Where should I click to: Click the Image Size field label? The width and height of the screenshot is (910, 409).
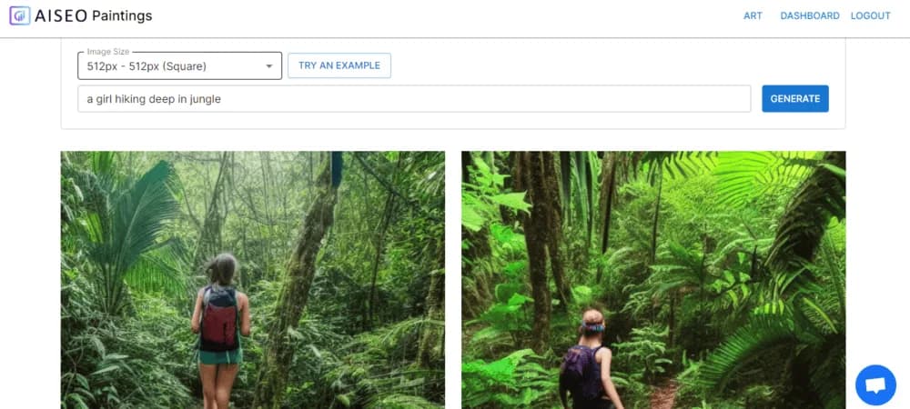pos(108,52)
